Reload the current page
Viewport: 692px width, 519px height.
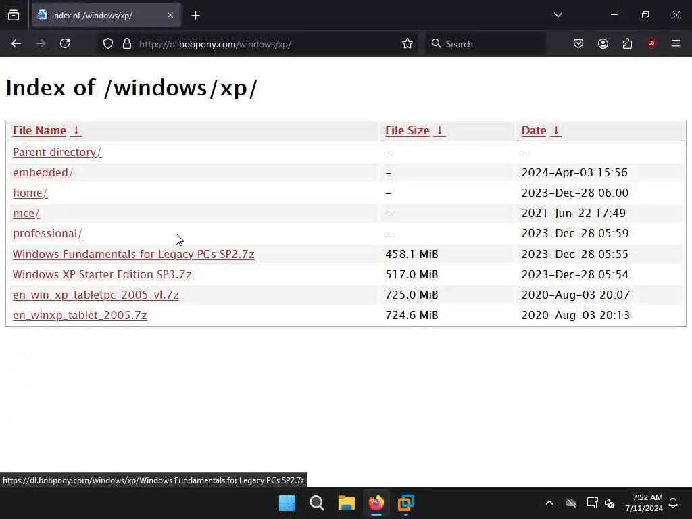pos(65,43)
